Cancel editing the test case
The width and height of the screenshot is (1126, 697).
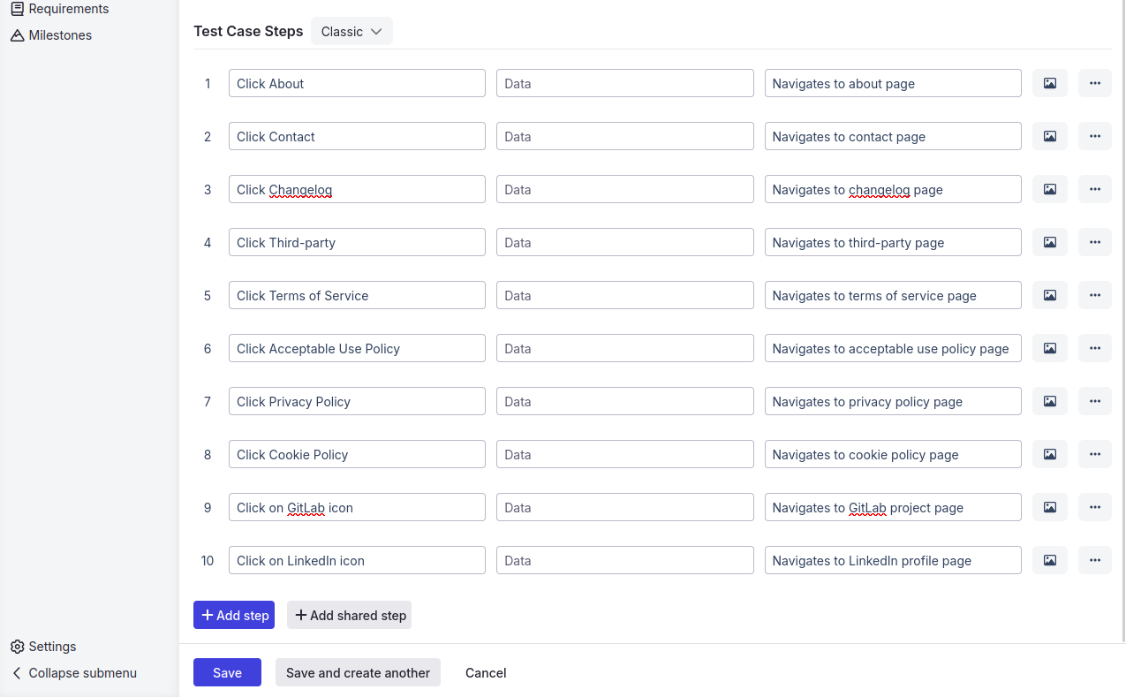486,672
